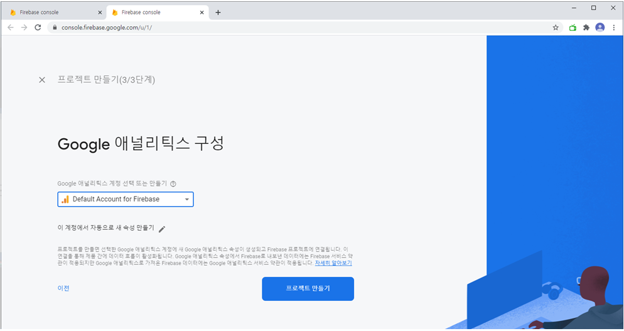Image resolution: width=624 pixels, height=331 pixels.
Task: Close the first Firebase console tab
Action: coord(100,13)
